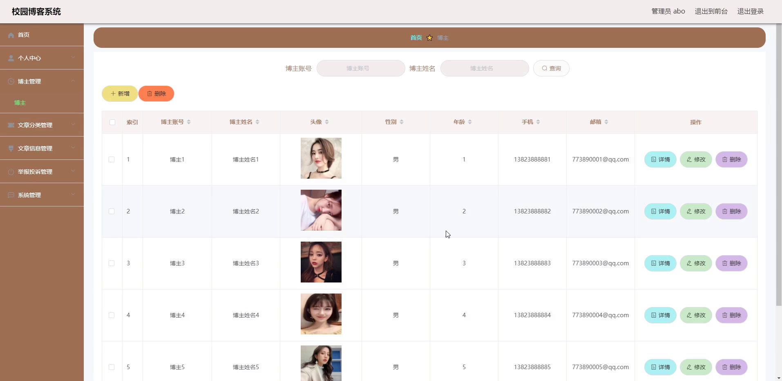Click the 查询 search button
The width and height of the screenshot is (782, 381).
point(551,68)
